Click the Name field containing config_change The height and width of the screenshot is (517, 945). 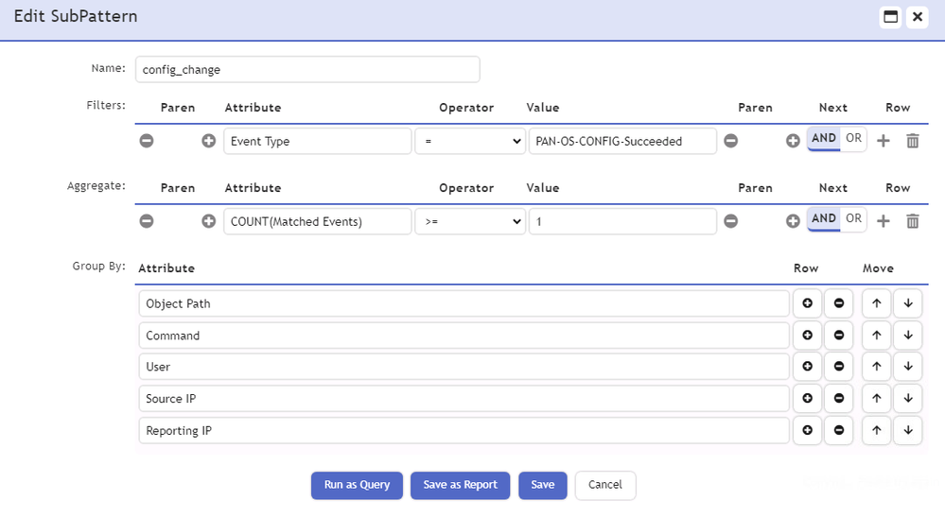pyautogui.click(x=307, y=70)
